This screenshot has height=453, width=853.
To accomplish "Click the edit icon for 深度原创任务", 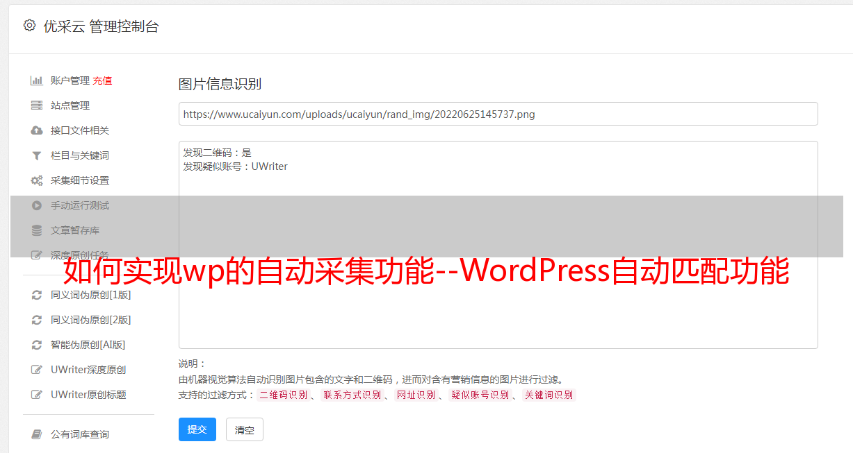I will pyautogui.click(x=37, y=255).
